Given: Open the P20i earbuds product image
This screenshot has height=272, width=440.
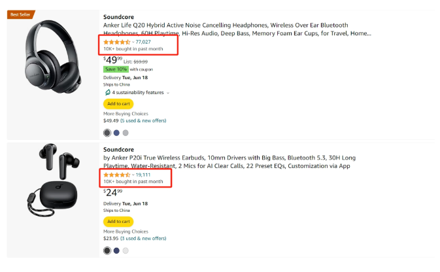Looking at the screenshot, I should pos(54,180).
